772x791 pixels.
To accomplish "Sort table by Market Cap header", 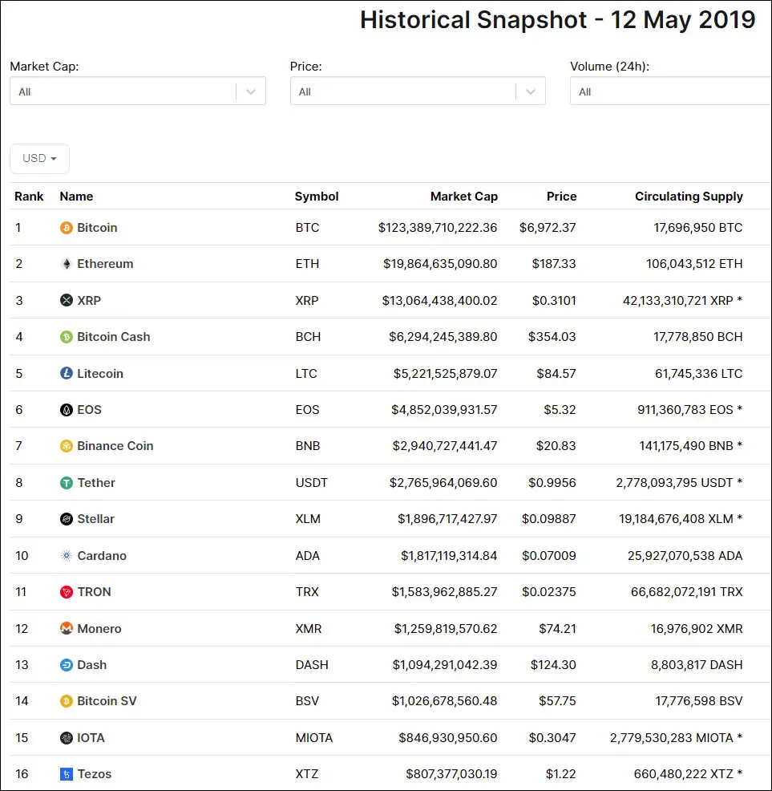I will click(464, 197).
